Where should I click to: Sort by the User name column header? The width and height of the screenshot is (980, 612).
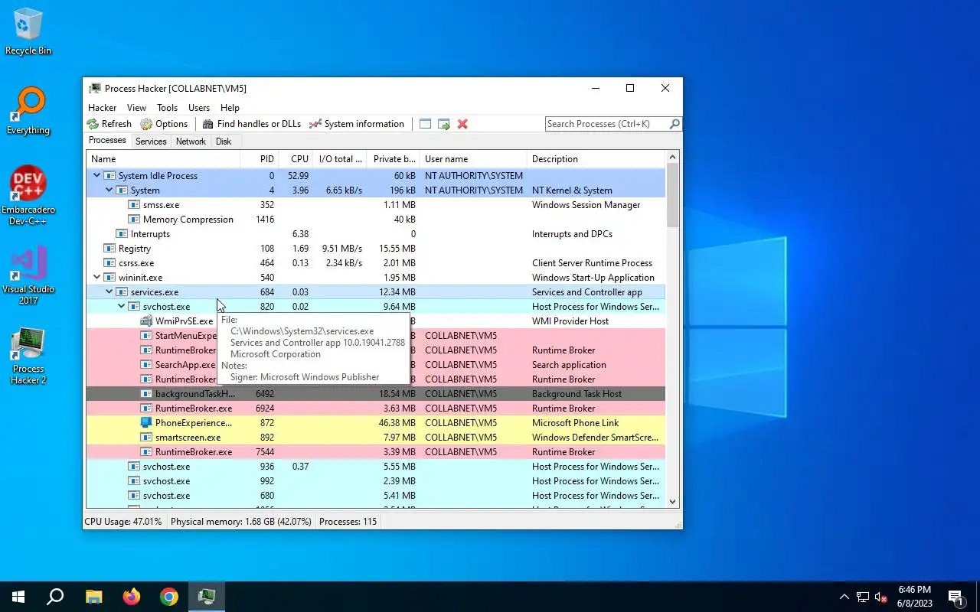tap(473, 159)
